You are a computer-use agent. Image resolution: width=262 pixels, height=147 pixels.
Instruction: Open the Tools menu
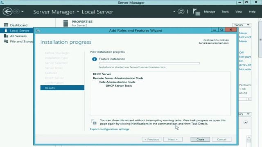point(225,11)
